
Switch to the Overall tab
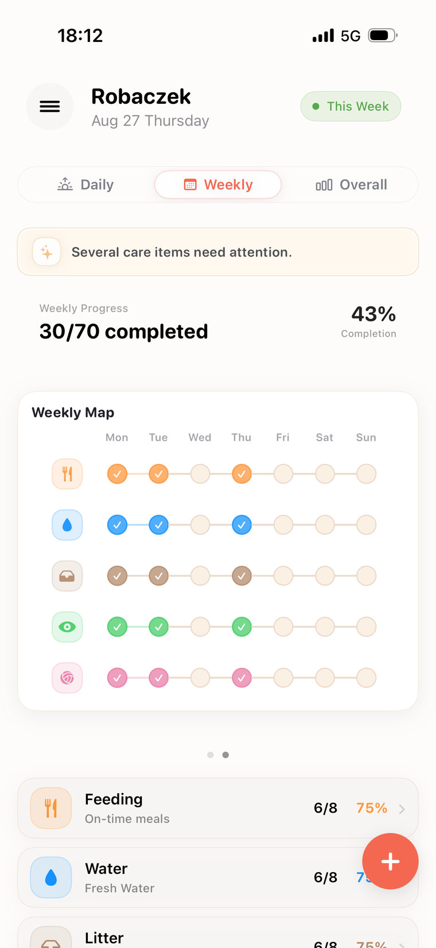[x=351, y=185]
